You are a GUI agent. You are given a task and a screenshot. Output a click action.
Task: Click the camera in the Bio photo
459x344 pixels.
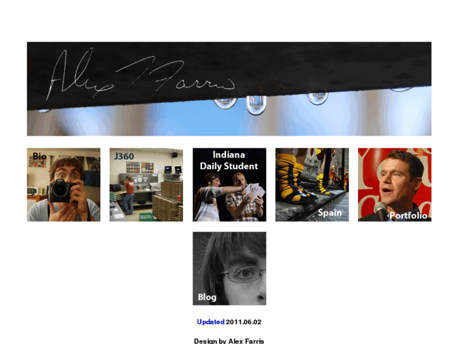[61, 191]
